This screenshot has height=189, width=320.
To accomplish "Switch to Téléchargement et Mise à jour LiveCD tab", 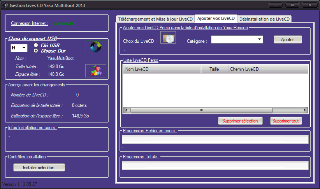I will [155, 19].
